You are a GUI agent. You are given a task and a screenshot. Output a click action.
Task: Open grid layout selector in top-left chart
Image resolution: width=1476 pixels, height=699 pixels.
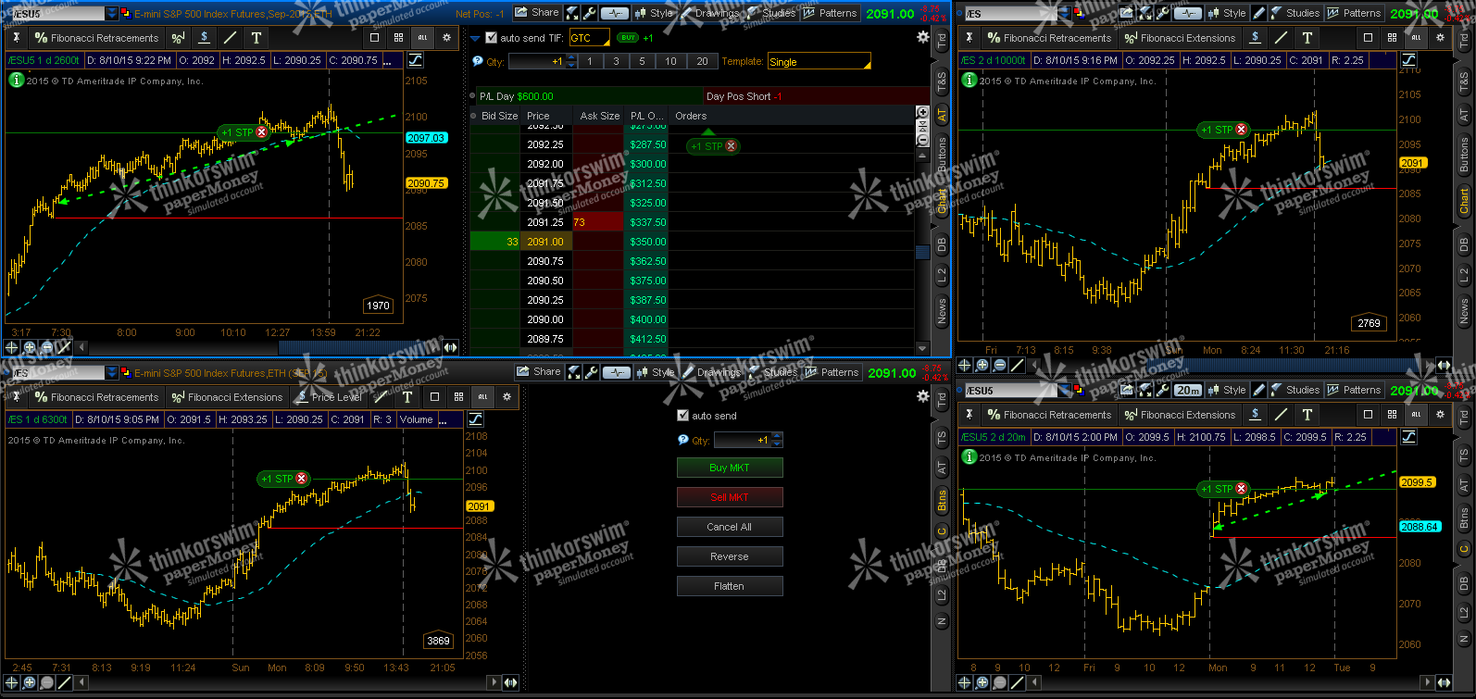[x=398, y=38]
